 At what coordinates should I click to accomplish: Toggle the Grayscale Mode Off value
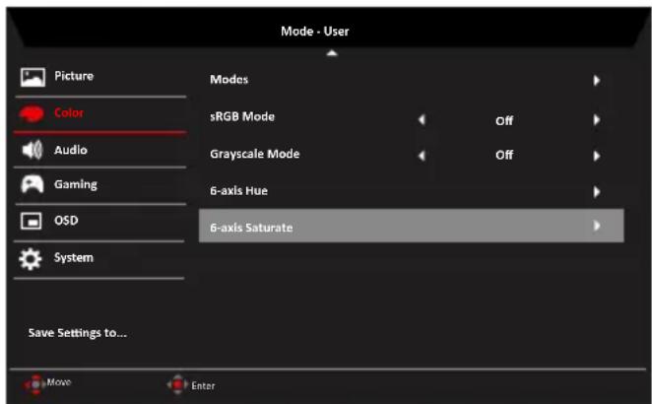tap(504, 155)
